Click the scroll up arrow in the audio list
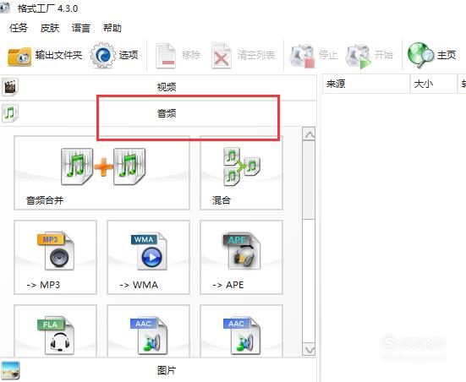Screen dimensions: 466x382 click(309, 134)
